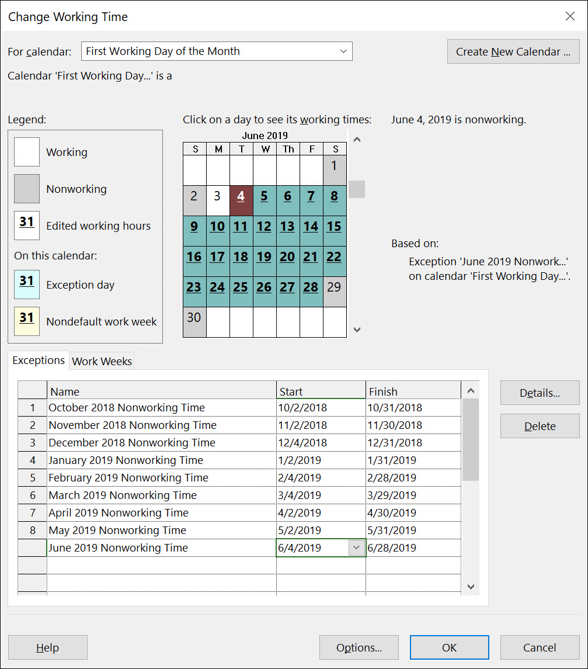Click the Create New Calendar button
Image resolution: width=588 pixels, height=669 pixels.
[x=513, y=51]
